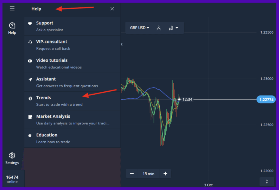The width and height of the screenshot is (279, 190).
Task: Click the current price tag 1.22774
Action: coord(266,99)
